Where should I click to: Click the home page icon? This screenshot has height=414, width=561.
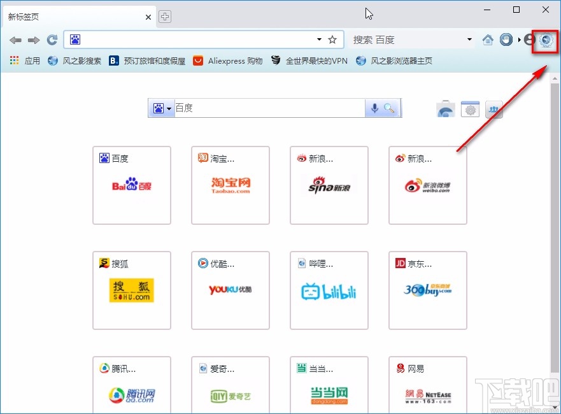pos(487,39)
